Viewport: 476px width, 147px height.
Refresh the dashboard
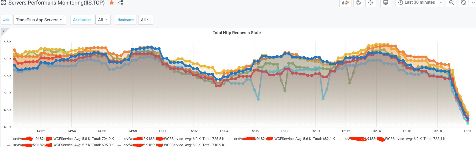[x=463, y=3]
